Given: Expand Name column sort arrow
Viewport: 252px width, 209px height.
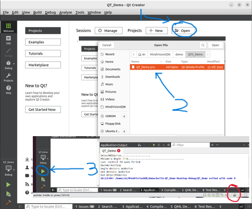Looking at the screenshot, I should (x=161, y=61).
